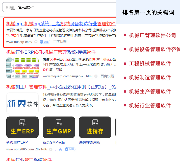The width and height of the screenshot is (180, 161).
Task: Expand dropdown arrow beside mojuerp.com URL
Action: (x=96, y=76)
